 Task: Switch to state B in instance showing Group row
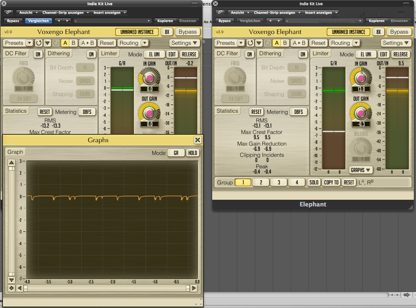pyautogui.click(x=285, y=43)
